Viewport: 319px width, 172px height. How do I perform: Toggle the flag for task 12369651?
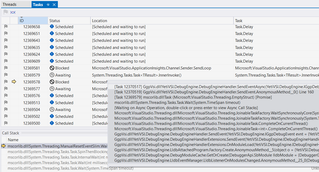coord(6,33)
